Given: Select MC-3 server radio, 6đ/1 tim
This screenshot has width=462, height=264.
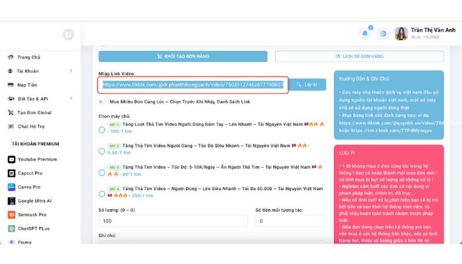Looking at the screenshot, I should click(x=102, y=173).
